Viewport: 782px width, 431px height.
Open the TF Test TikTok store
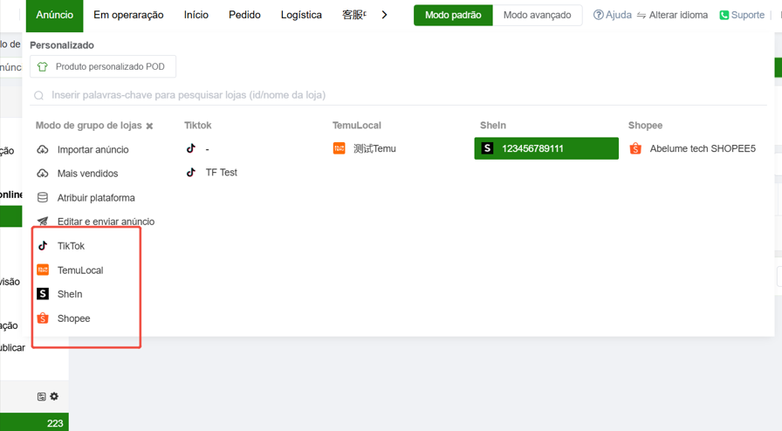pyautogui.click(x=221, y=173)
